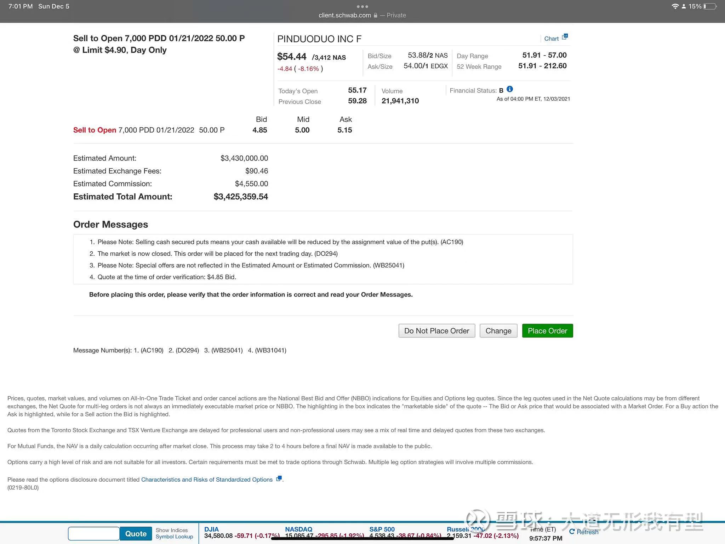Screen dimensions: 725x544
Task: Tap the battery indicator icon
Action: [710, 6]
